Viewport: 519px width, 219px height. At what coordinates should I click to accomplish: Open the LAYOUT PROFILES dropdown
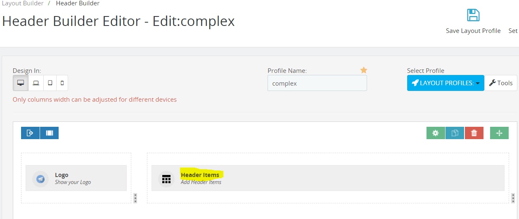446,83
